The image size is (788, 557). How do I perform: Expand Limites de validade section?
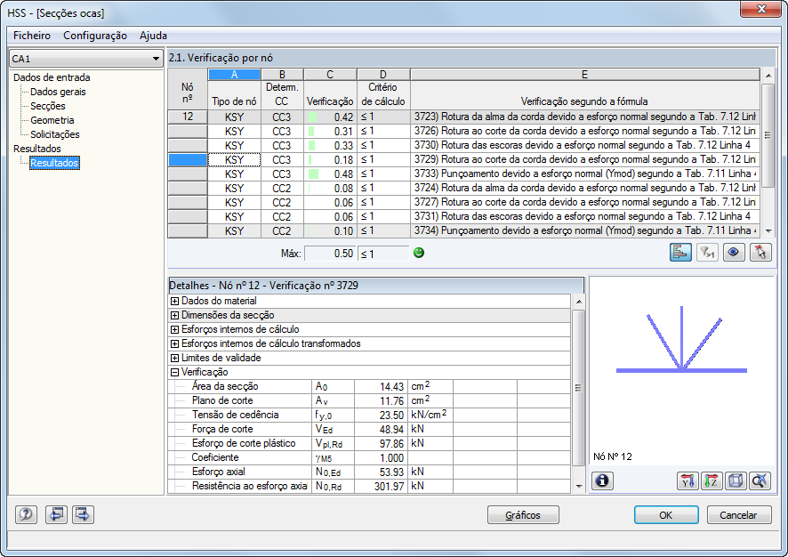click(174, 358)
